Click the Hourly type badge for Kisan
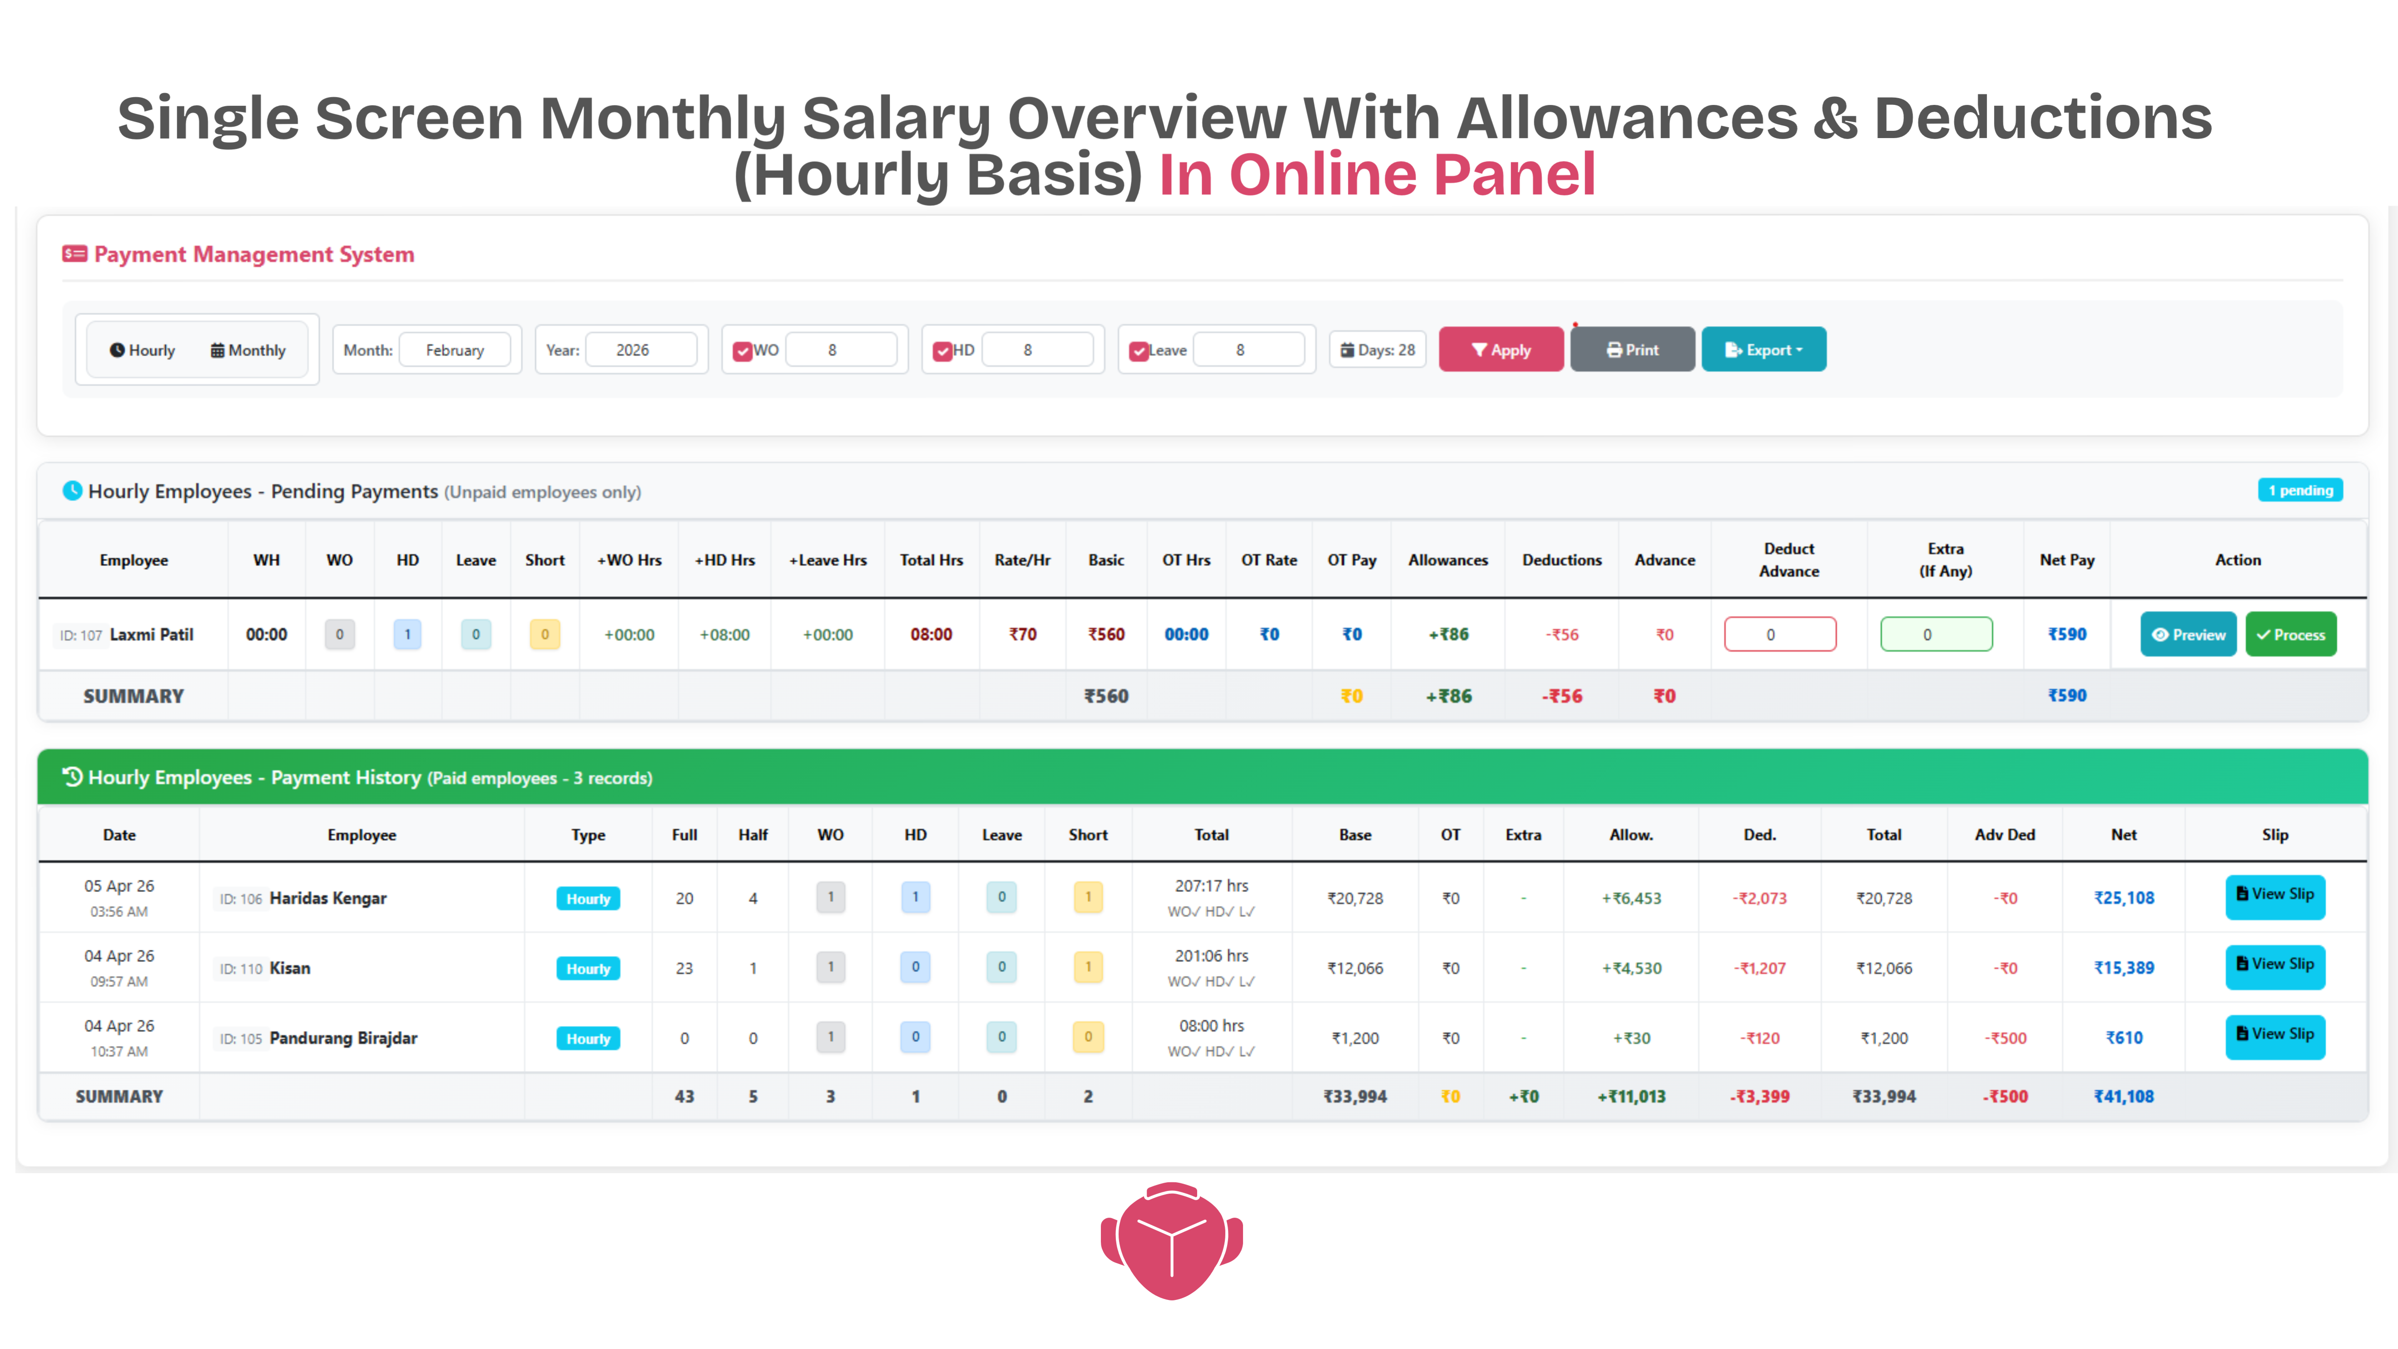Viewport: 2398px width, 1349px height. pos(588,968)
